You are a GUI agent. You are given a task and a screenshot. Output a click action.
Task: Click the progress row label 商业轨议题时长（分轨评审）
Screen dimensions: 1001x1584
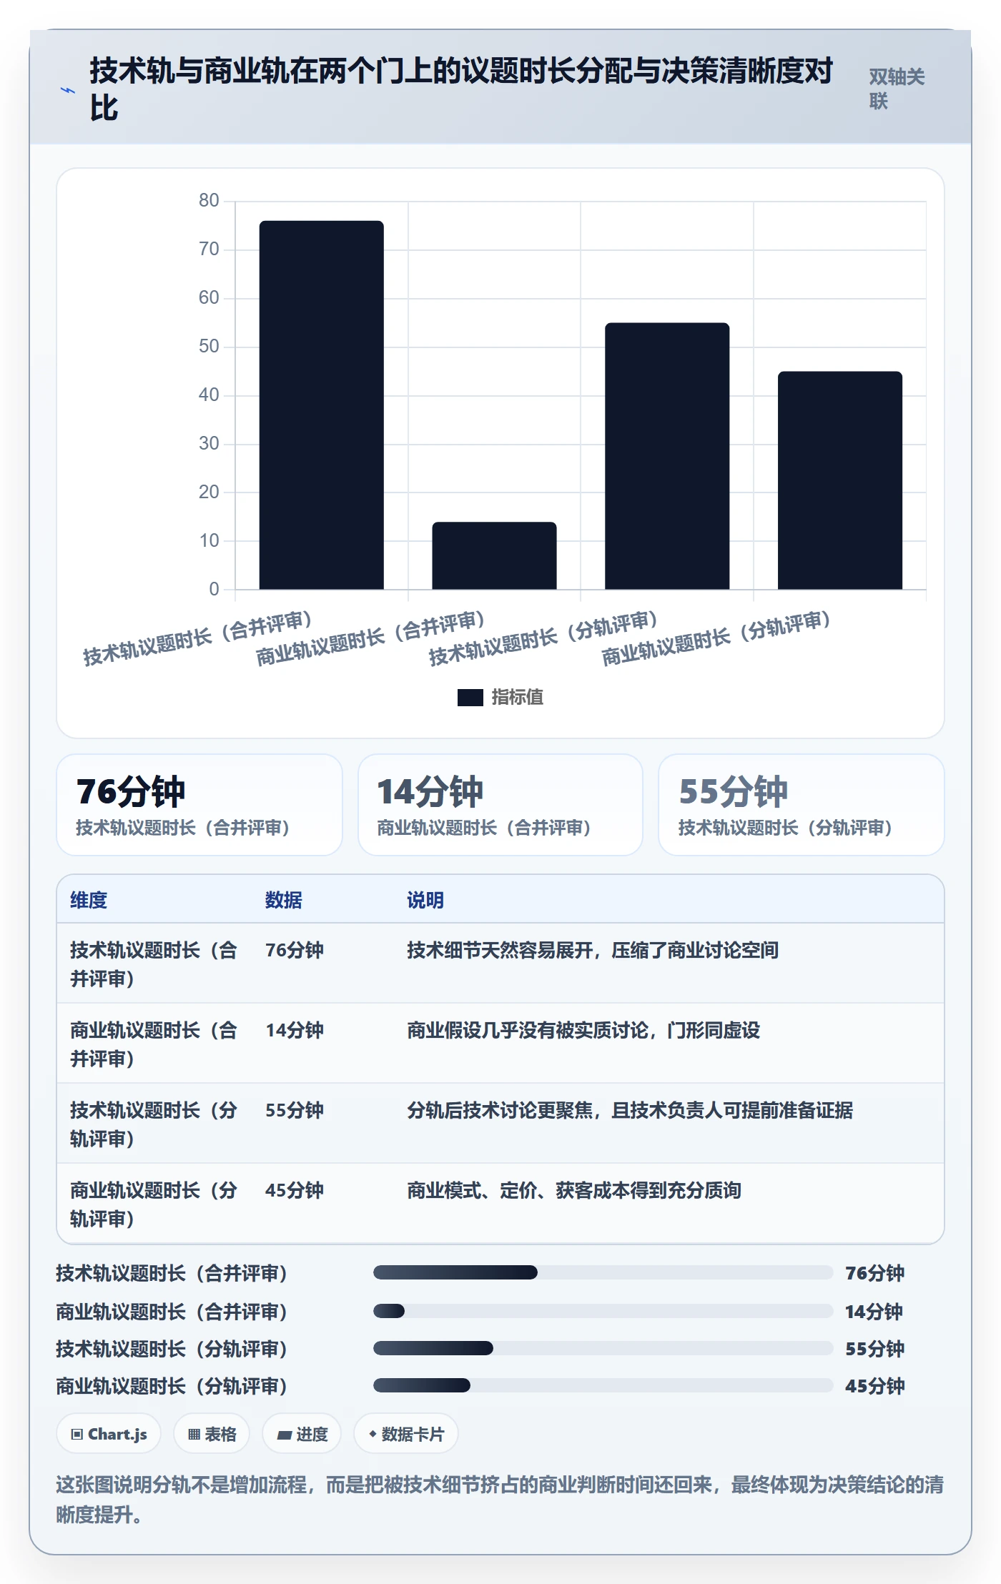click(172, 1386)
